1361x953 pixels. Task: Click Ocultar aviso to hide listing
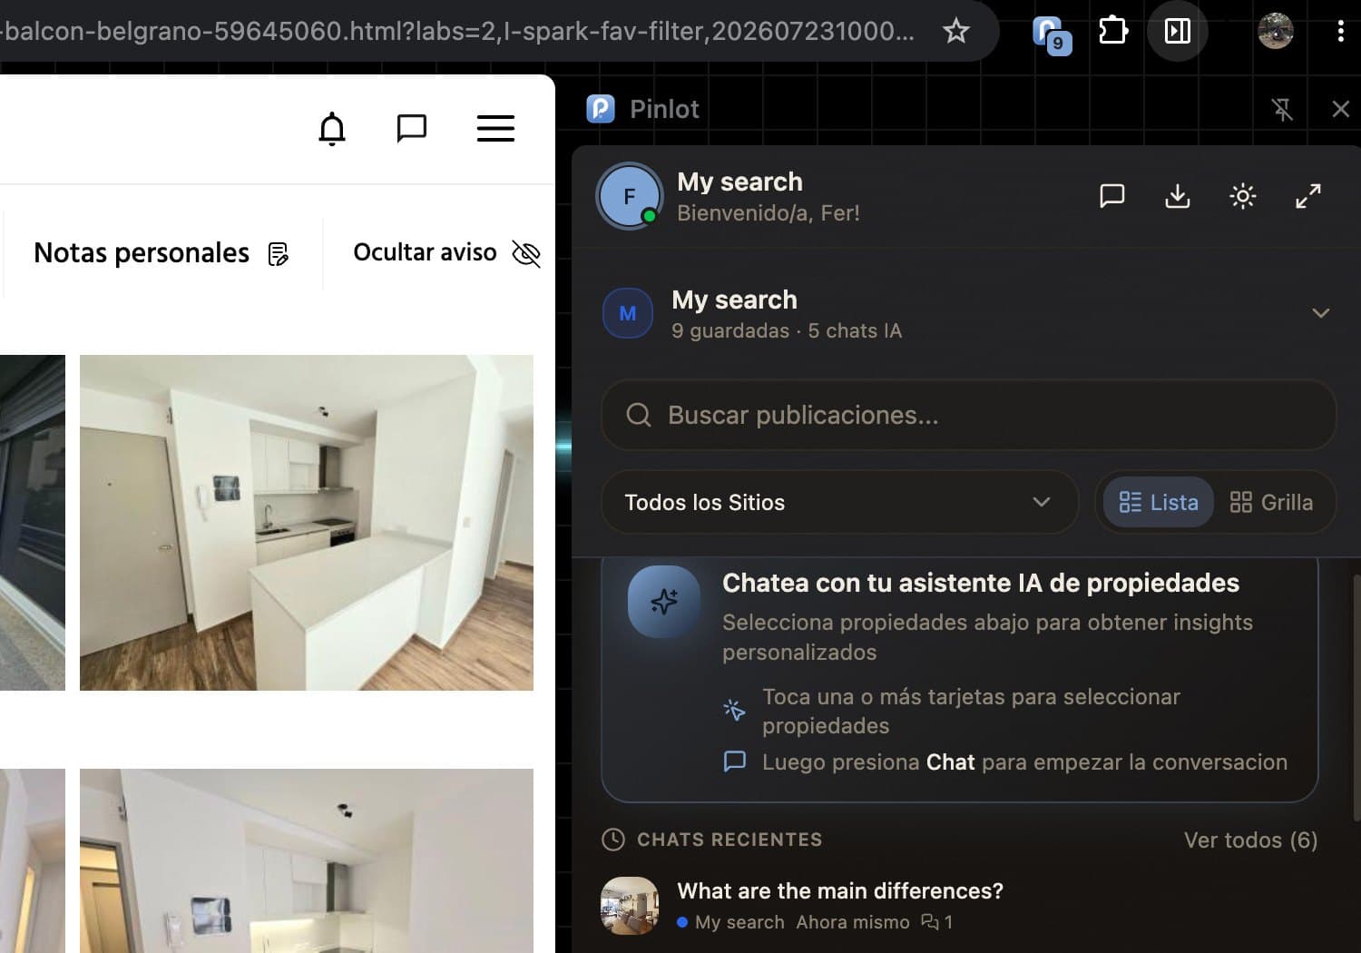coord(446,252)
